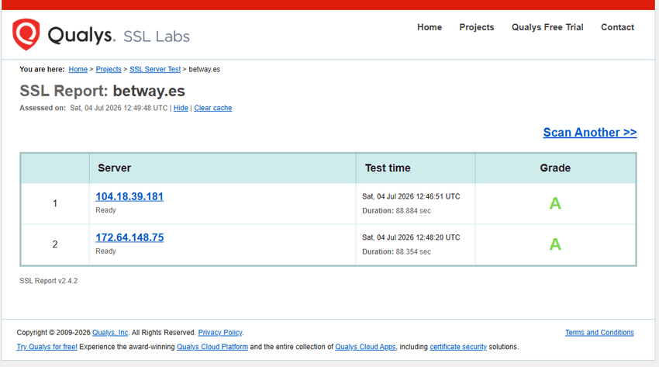Open the Privacy Policy footer link

[x=220, y=333]
